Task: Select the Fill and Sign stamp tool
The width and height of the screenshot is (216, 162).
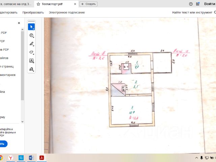Action: pyautogui.click(x=31, y=69)
